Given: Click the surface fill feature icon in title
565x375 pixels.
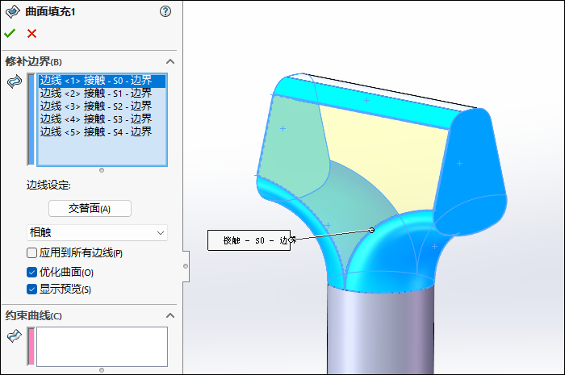Looking at the screenshot, I should point(12,11).
